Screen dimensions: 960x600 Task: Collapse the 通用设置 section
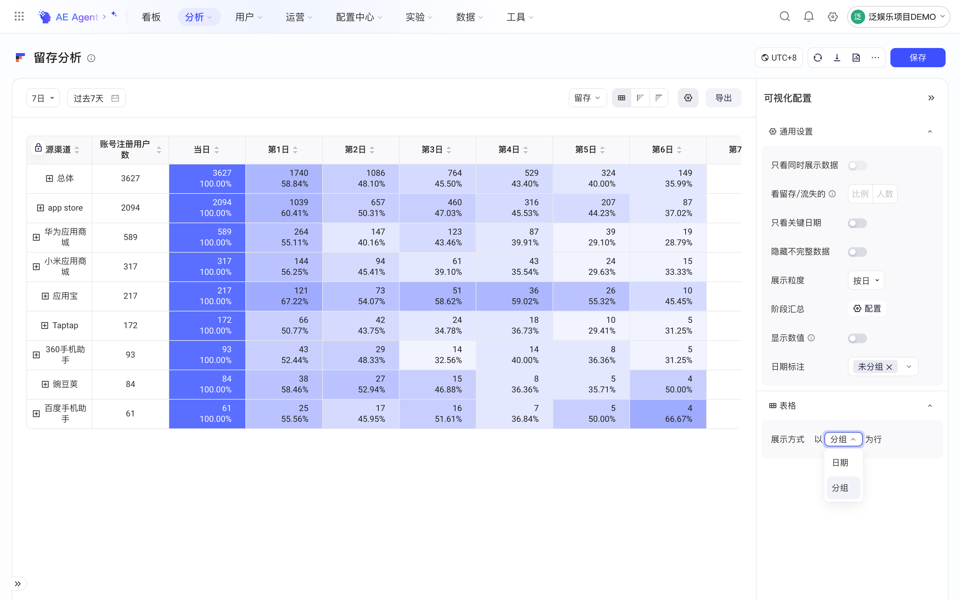930,132
